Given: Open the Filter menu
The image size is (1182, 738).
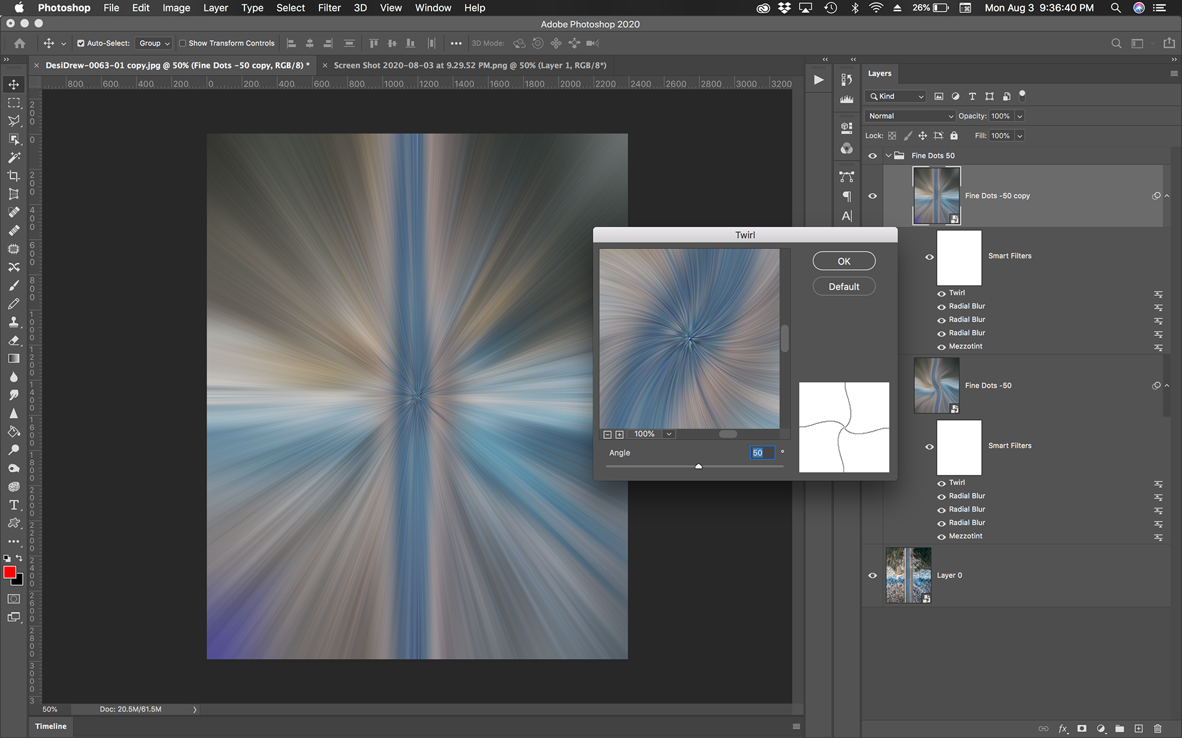Looking at the screenshot, I should click(329, 8).
